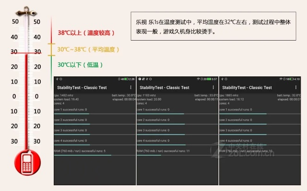The width and height of the screenshot is (307, 191).
Task: Select StabilityTest title in the 2:28 screen
Action: pyautogui.click(x=82, y=88)
